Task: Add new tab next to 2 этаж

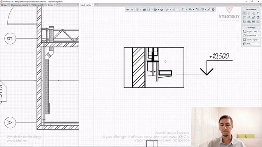Action: coord(58,5)
